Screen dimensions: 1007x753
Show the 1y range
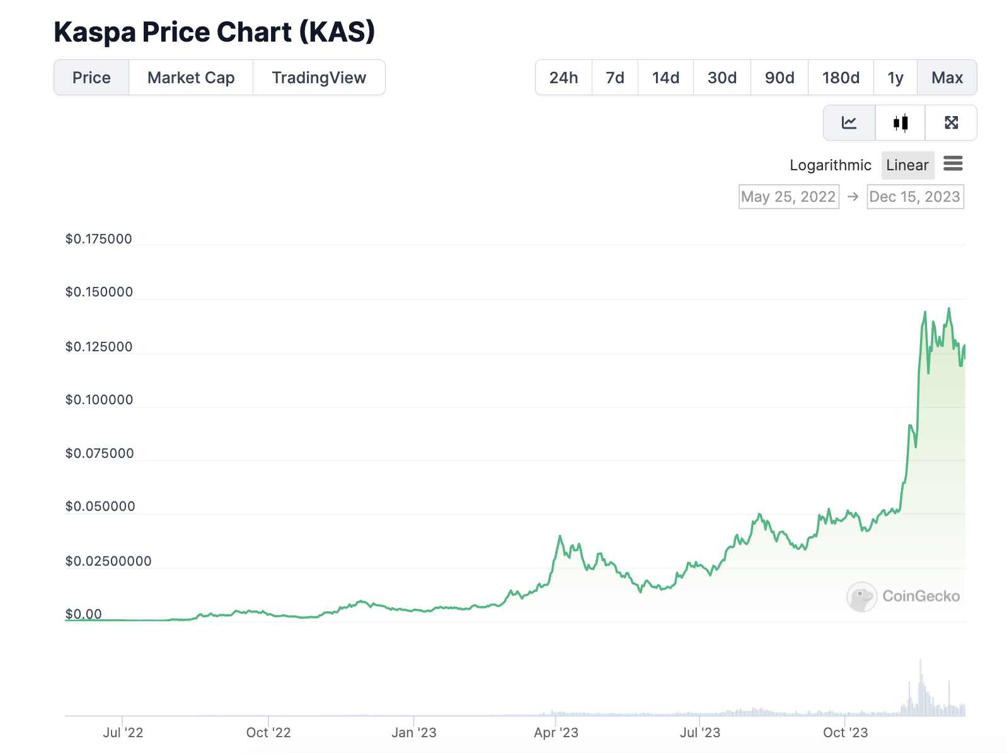[895, 78]
